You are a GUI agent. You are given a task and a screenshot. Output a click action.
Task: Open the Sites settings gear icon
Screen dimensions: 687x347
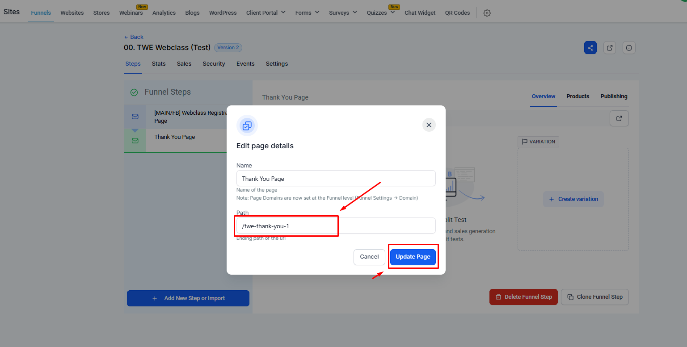[x=487, y=13]
